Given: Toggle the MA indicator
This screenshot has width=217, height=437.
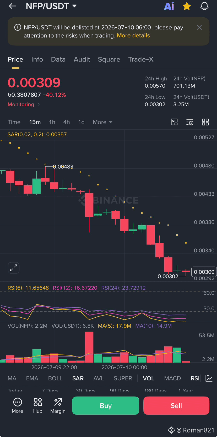Looking at the screenshot, I should (12, 378).
